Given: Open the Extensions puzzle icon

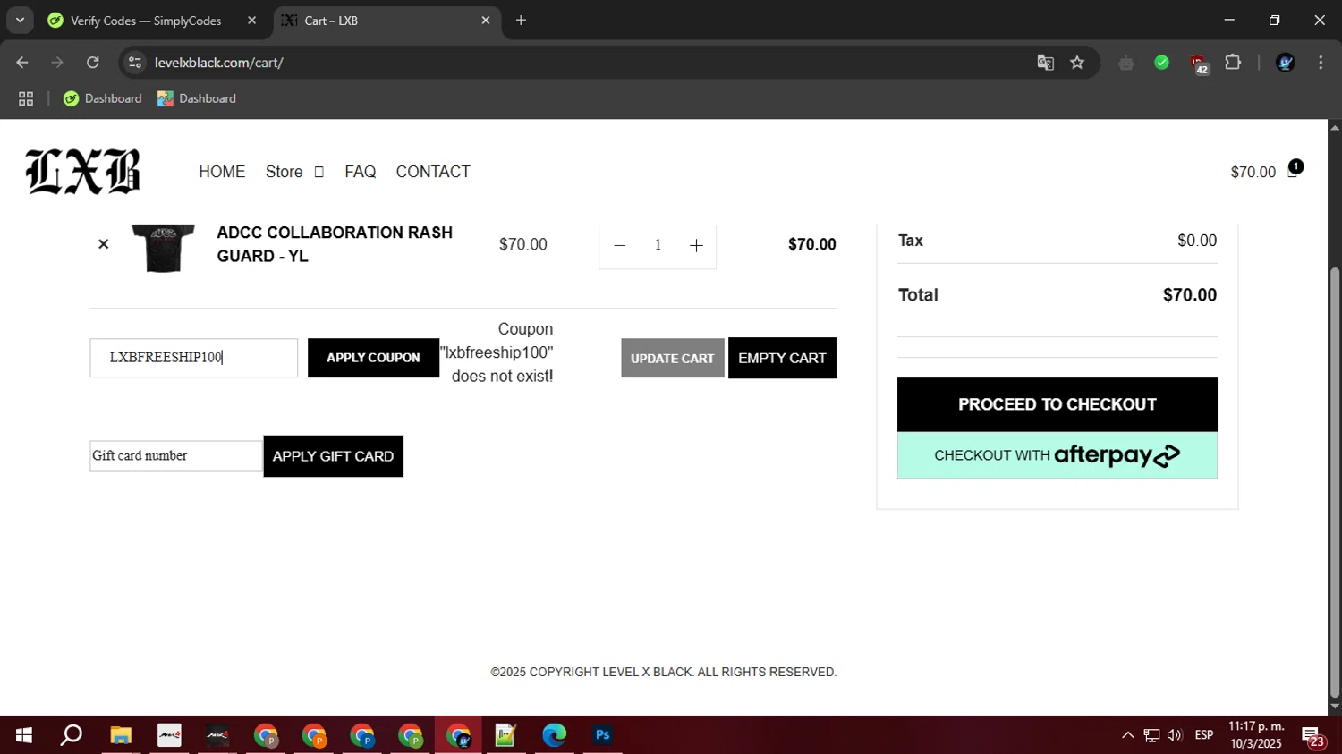Looking at the screenshot, I should pyautogui.click(x=1233, y=63).
